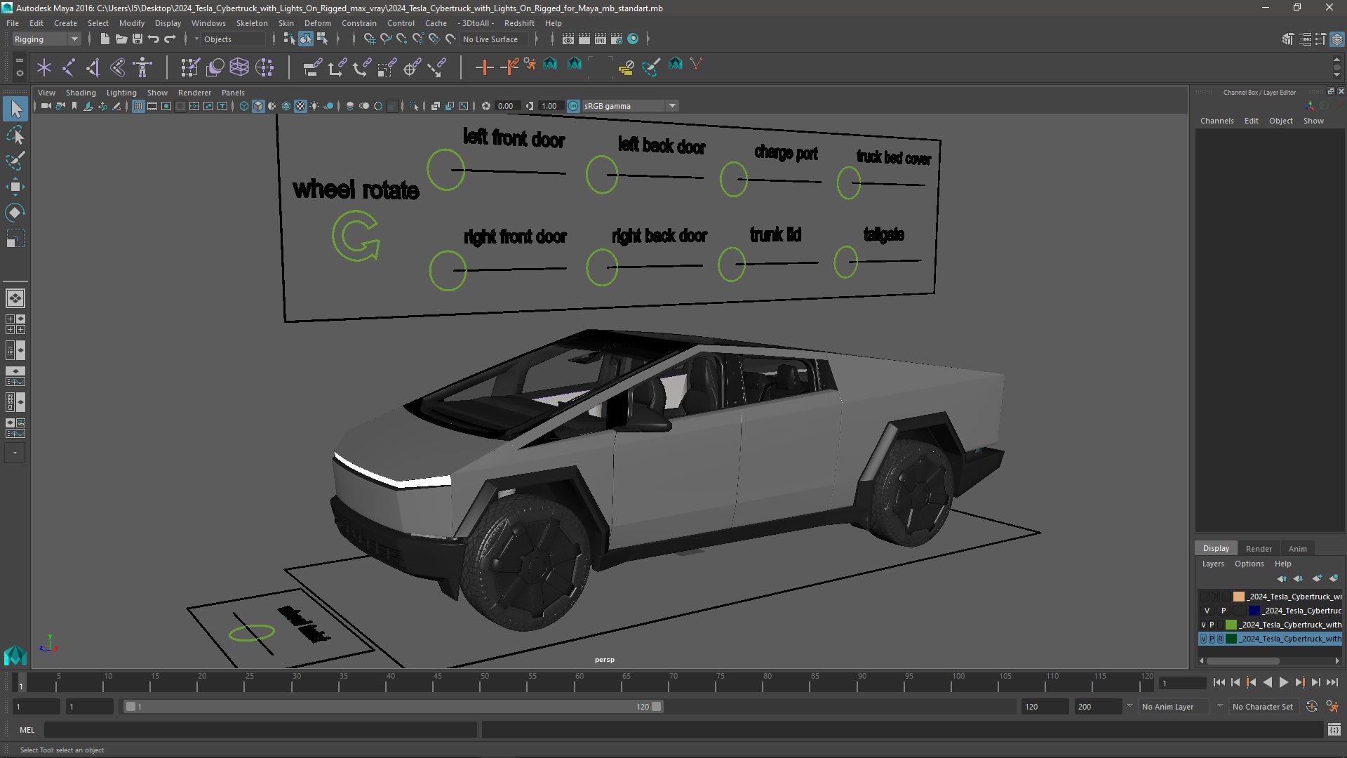Click the New Scene icon

pyautogui.click(x=105, y=39)
